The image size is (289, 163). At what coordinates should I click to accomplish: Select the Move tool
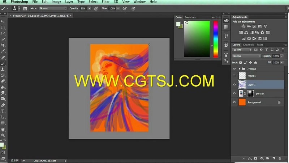(3, 22)
